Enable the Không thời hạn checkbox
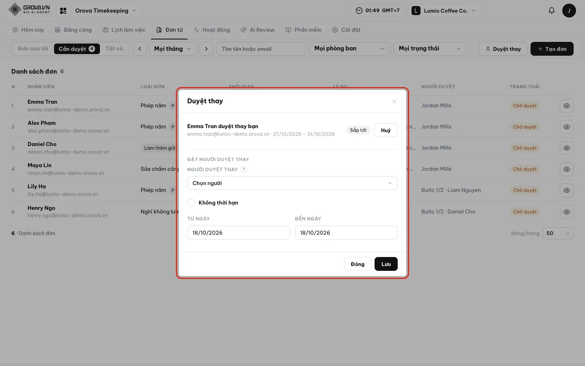 pos(191,203)
